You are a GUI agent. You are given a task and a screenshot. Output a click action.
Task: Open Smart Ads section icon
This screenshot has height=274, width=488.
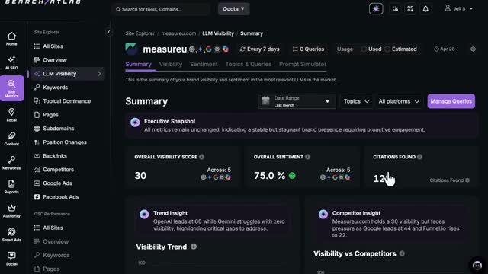coord(11,234)
